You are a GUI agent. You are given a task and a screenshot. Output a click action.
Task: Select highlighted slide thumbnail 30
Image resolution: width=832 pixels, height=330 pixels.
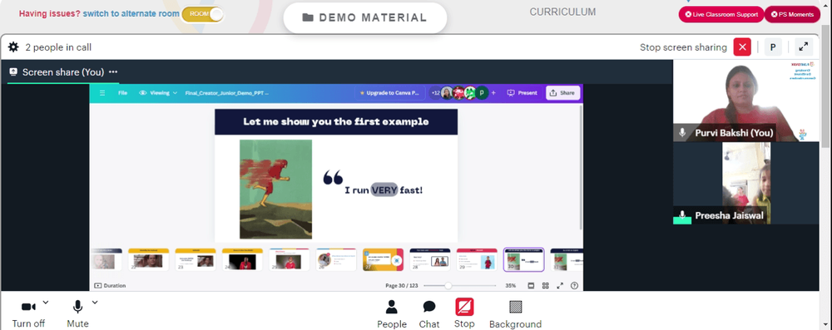click(x=523, y=259)
